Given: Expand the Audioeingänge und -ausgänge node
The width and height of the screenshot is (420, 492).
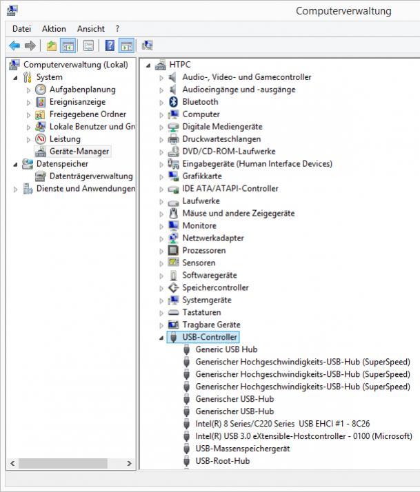Looking at the screenshot, I should pyautogui.click(x=161, y=90).
